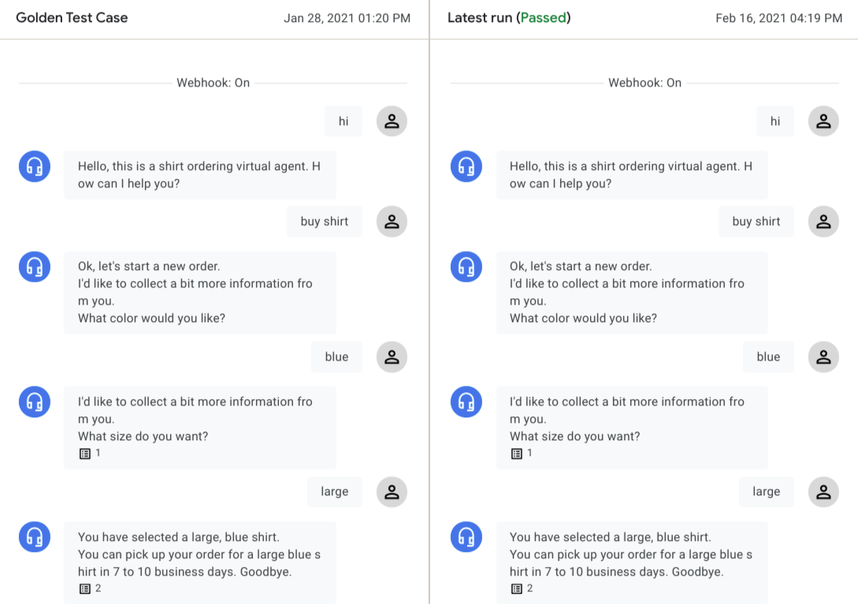The image size is (858, 604).
Task: Click user avatar next to Latest run 'large' message
Action: (x=823, y=492)
